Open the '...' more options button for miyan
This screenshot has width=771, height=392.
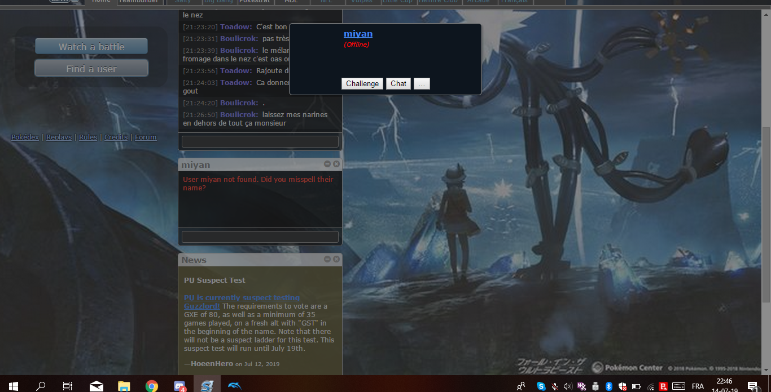422,83
